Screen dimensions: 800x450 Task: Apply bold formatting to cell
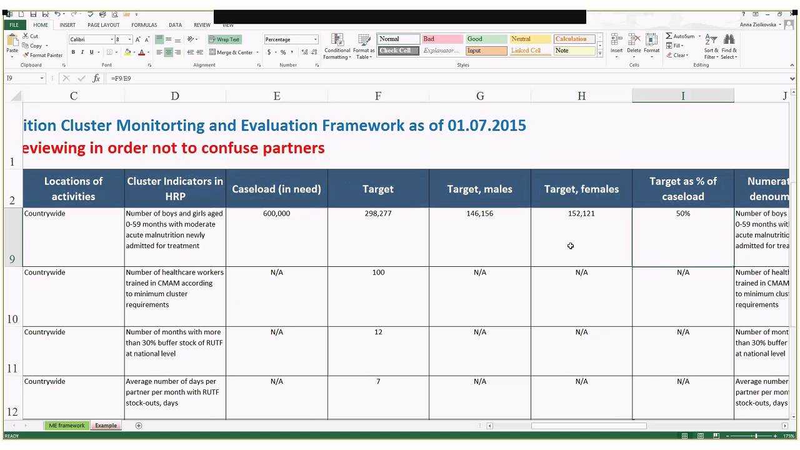73,52
